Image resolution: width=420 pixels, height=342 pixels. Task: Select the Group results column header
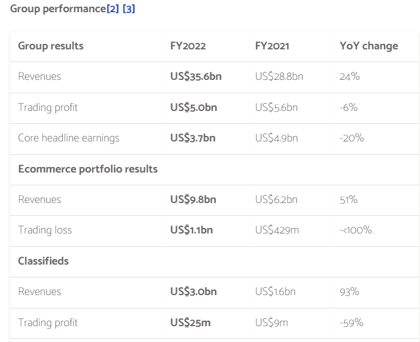(51, 46)
